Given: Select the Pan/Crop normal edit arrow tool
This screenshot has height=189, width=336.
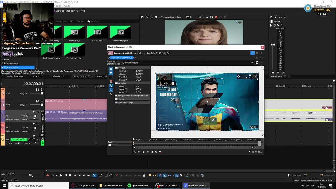Looking at the screenshot, I should tap(111, 73).
